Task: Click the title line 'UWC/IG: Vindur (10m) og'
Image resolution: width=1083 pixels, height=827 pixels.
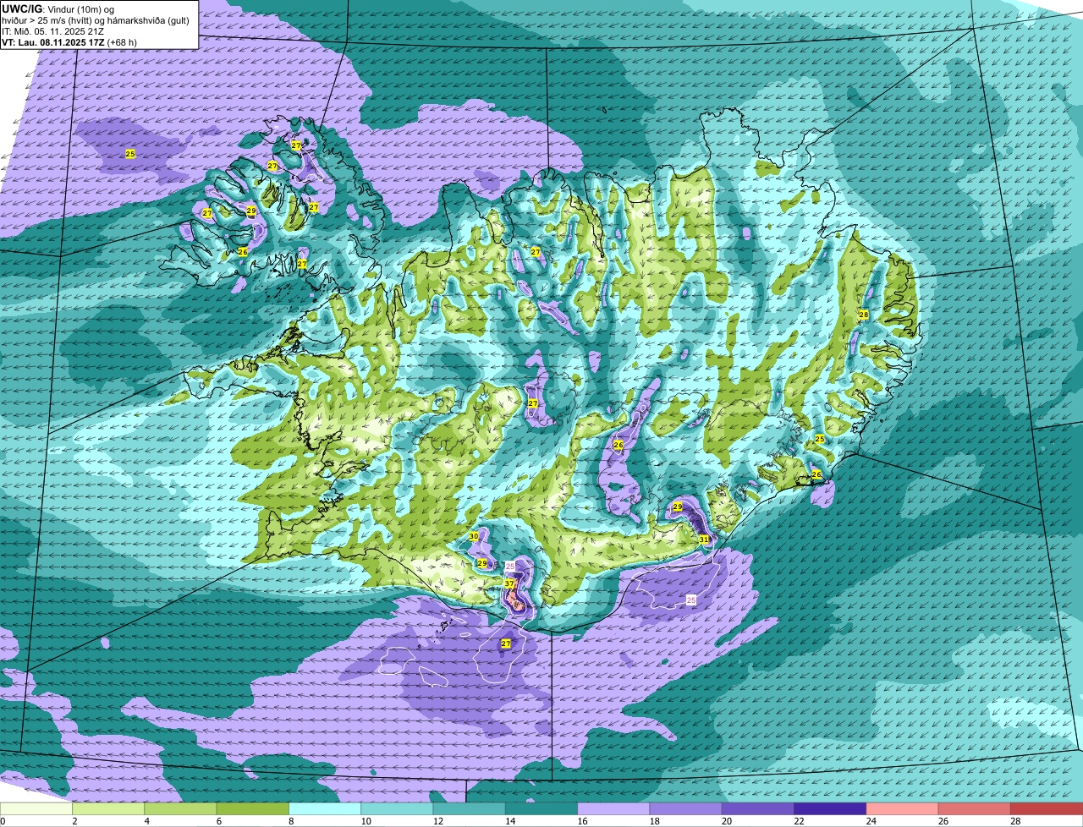Action: click(x=58, y=8)
